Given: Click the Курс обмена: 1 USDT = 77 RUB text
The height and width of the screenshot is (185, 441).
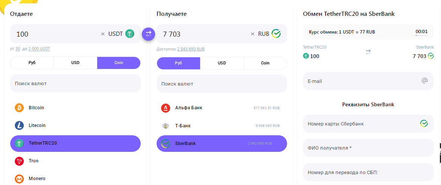Looking at the screenshot, I should [342, 32].
